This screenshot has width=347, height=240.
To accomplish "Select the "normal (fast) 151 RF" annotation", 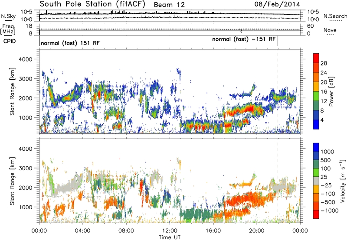I will (70, 43).
